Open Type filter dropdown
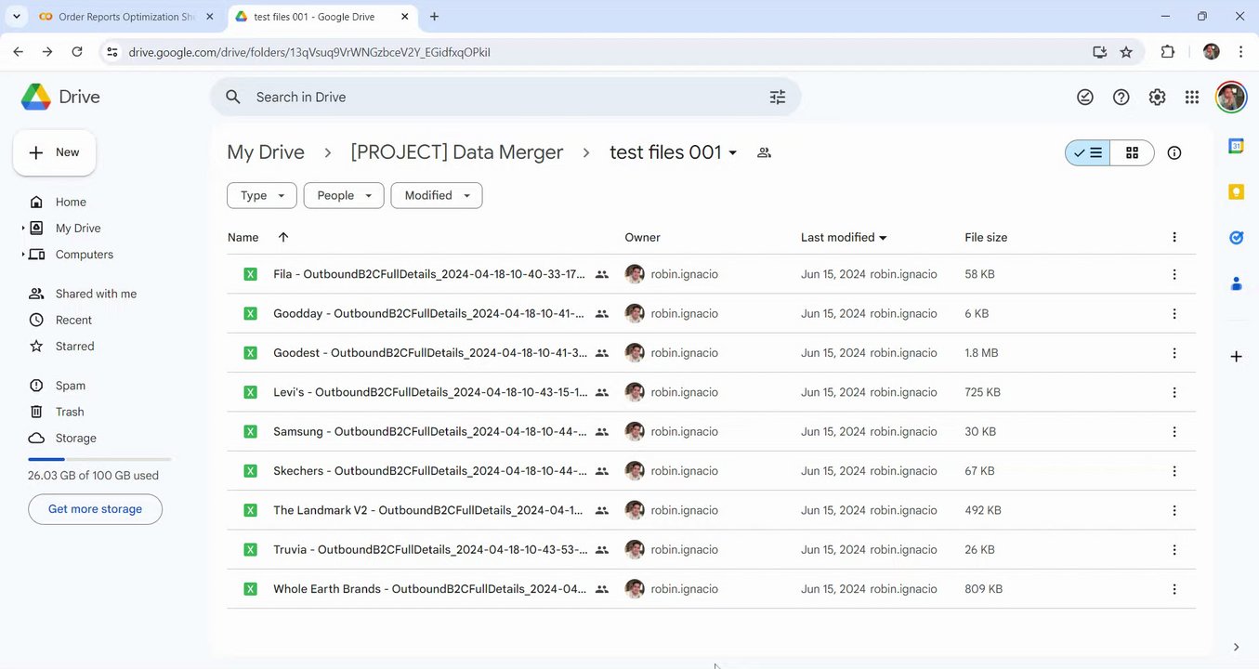This screenshot has height=669, width=1259. pyautogui.click(x=262, y=195)
